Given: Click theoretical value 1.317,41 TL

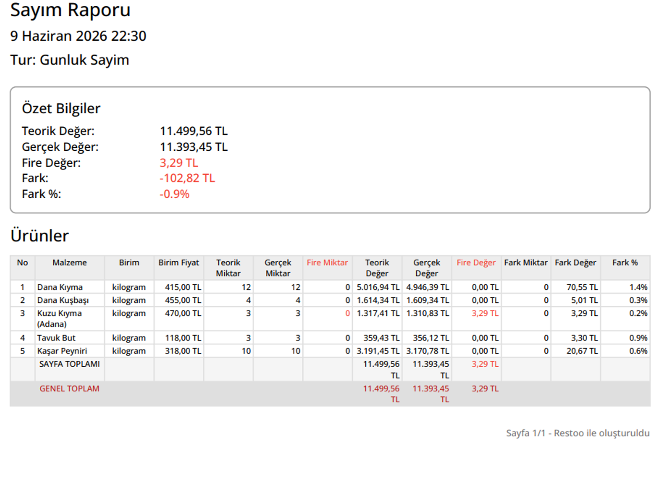Looking at the screenshot, I should pyautogui.click(x=378, y=313).
